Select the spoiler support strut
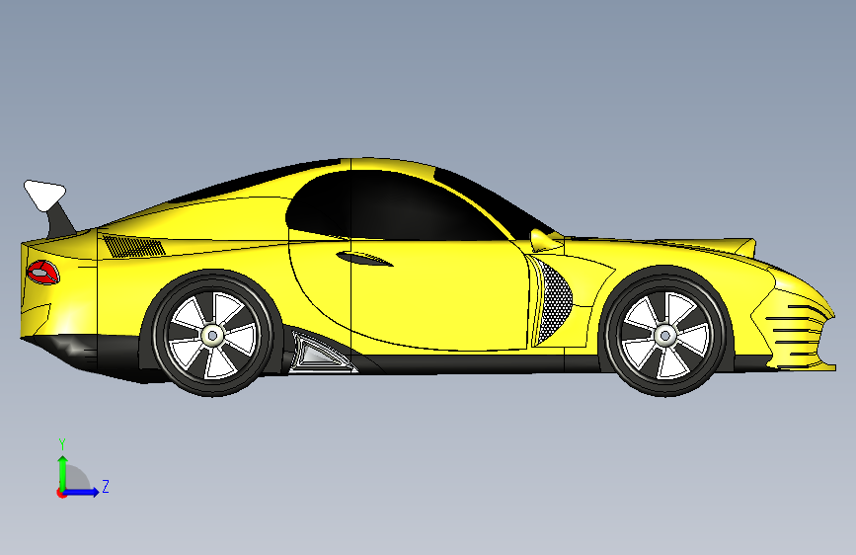Viewport: 856px width, 555px height. click(x=60, y=220)
